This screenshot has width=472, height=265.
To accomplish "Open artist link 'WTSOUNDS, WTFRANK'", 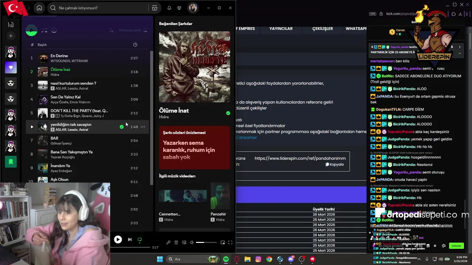I will [69, 61].
